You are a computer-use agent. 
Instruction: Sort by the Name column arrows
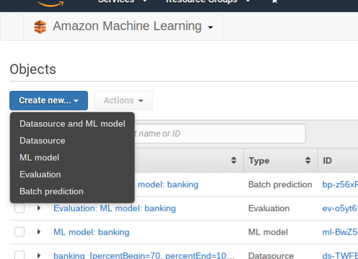tap(233, 160)
